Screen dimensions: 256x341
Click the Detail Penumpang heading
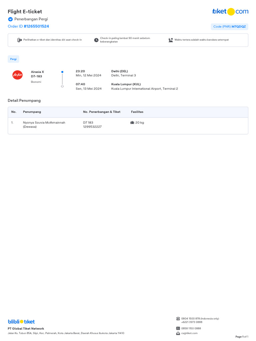24,101
